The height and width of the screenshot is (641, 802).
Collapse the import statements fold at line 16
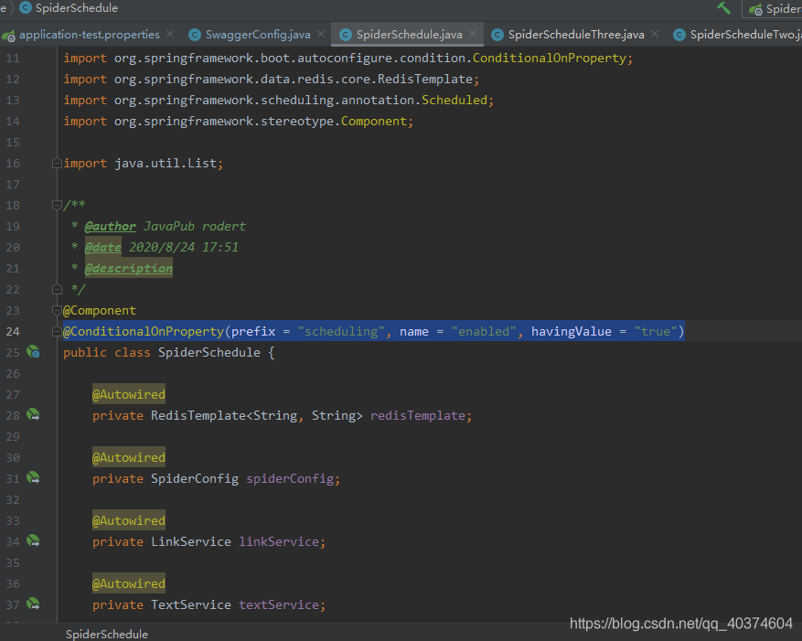[56, 163]
